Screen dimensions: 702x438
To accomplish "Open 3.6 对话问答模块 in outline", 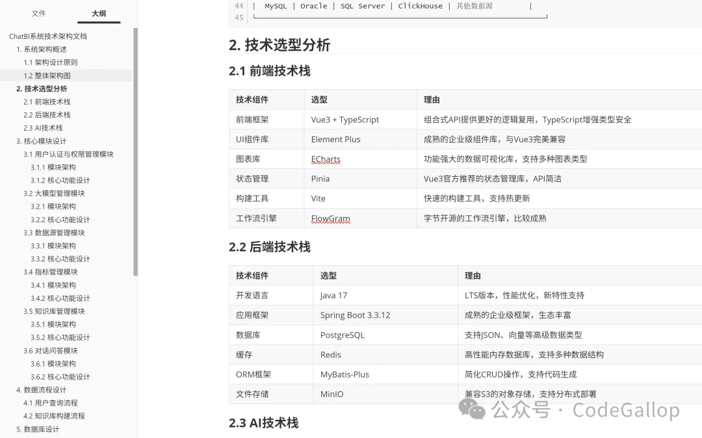I will pyautogui.click(x=51, y=351).
